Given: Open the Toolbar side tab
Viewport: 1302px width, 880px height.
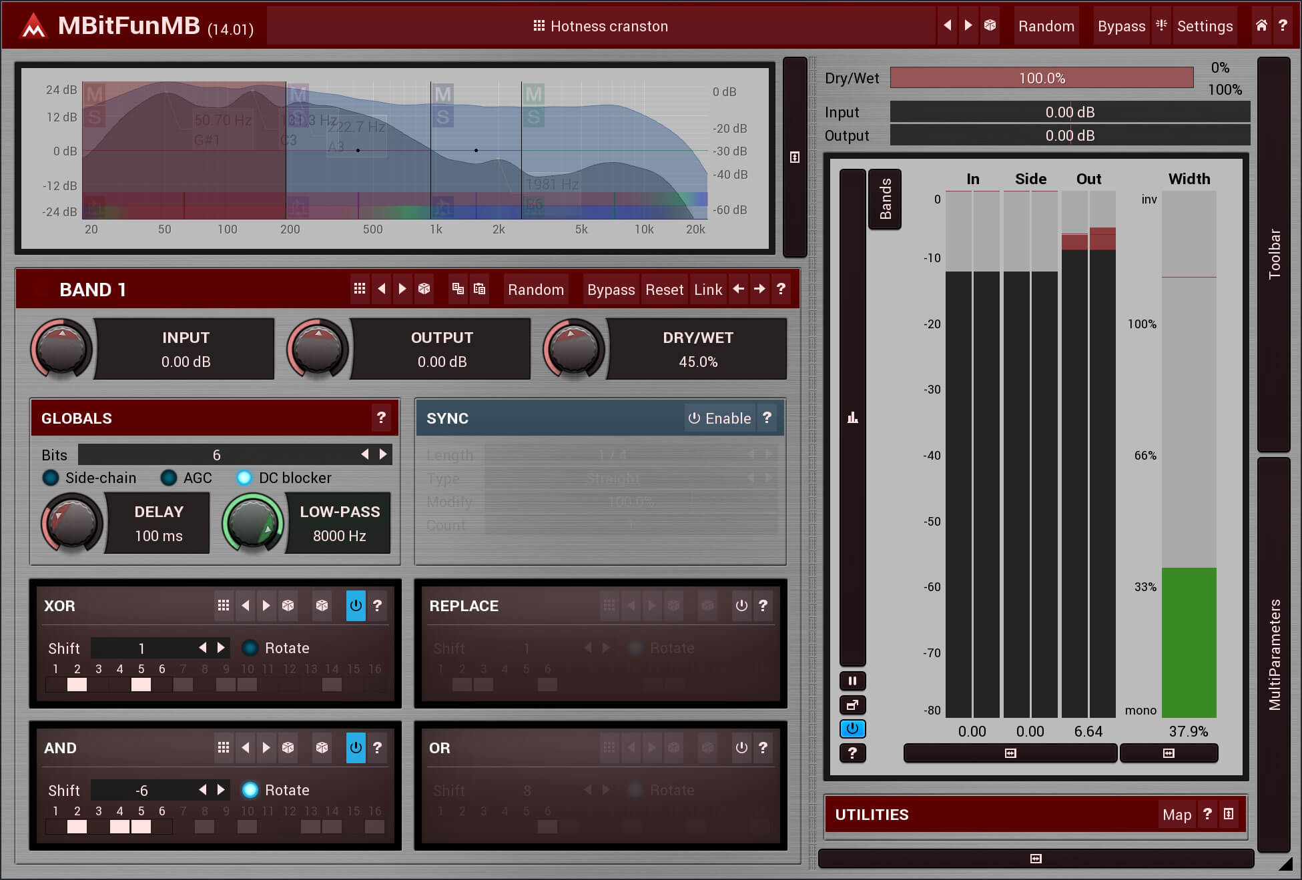Looking at the screenshot, I should point(1273,254).
